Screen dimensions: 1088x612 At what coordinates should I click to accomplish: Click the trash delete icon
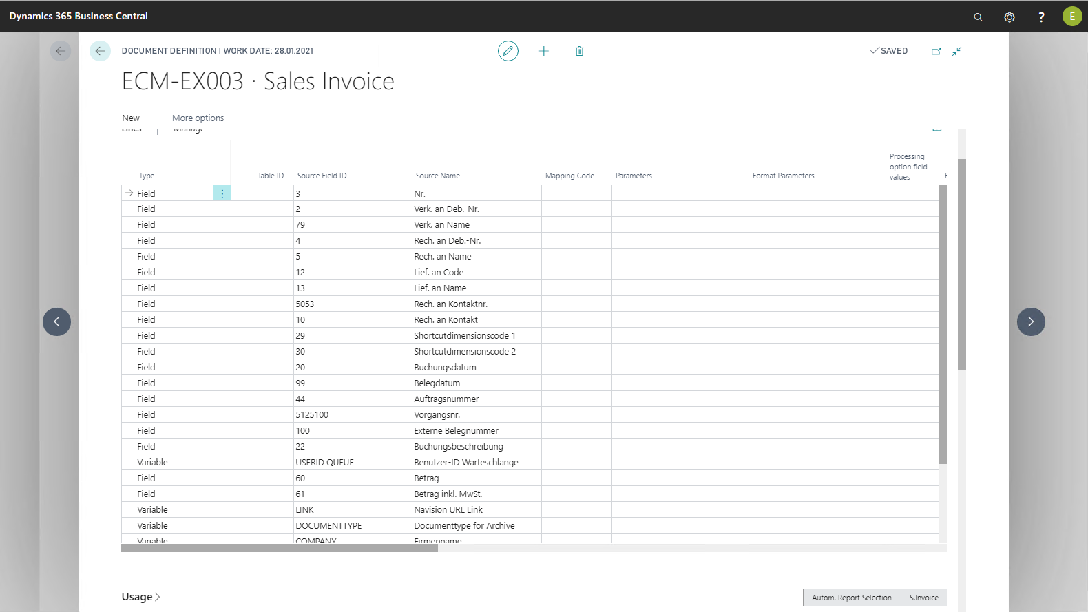point(580,51)
